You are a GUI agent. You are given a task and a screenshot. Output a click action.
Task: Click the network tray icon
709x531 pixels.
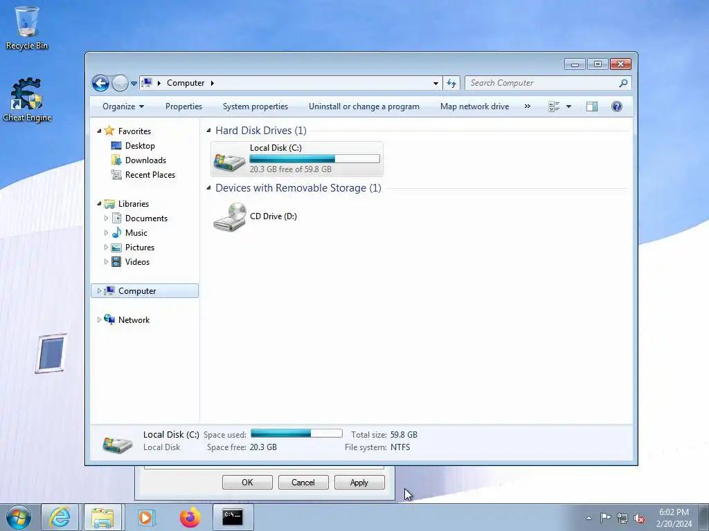[x=622, y=518]
